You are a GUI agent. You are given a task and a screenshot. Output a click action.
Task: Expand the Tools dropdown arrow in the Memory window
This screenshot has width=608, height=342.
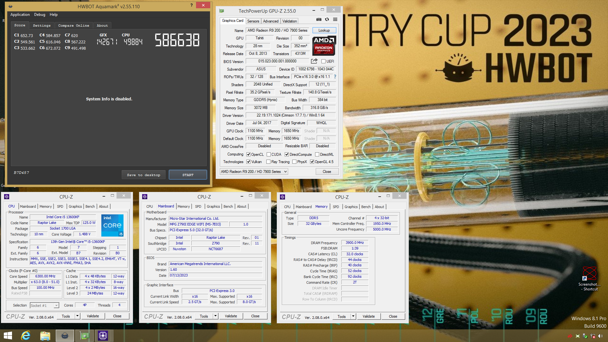click(353, 316)
